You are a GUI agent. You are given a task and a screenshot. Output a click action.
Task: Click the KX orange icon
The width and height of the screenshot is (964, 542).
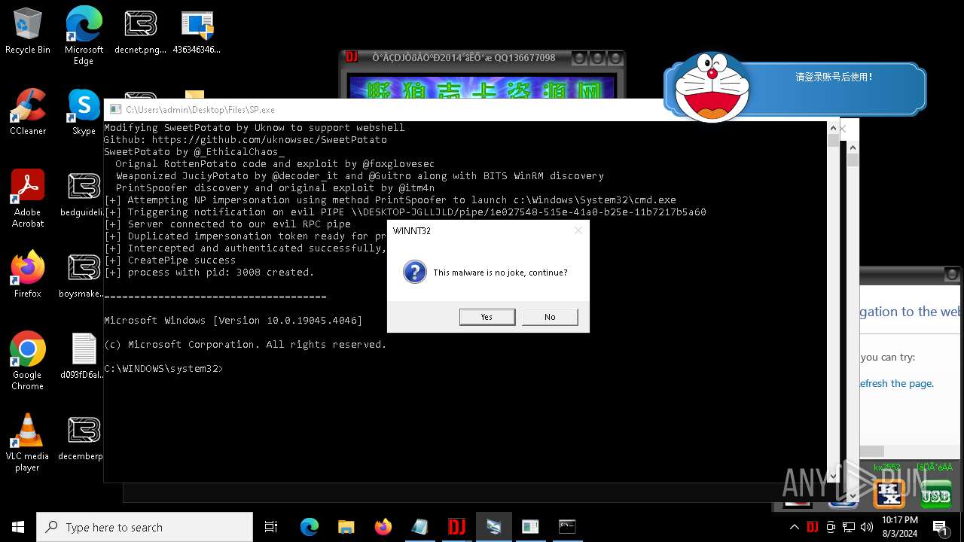[x=889, y=493]
